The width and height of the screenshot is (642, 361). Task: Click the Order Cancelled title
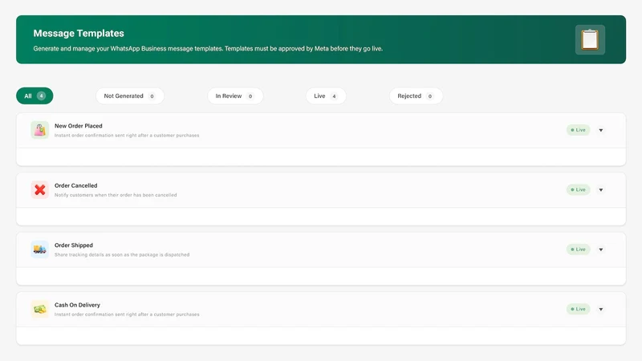tap(75, 185)
